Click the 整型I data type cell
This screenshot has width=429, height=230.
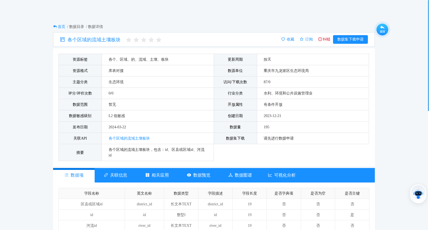pos(181,215)
